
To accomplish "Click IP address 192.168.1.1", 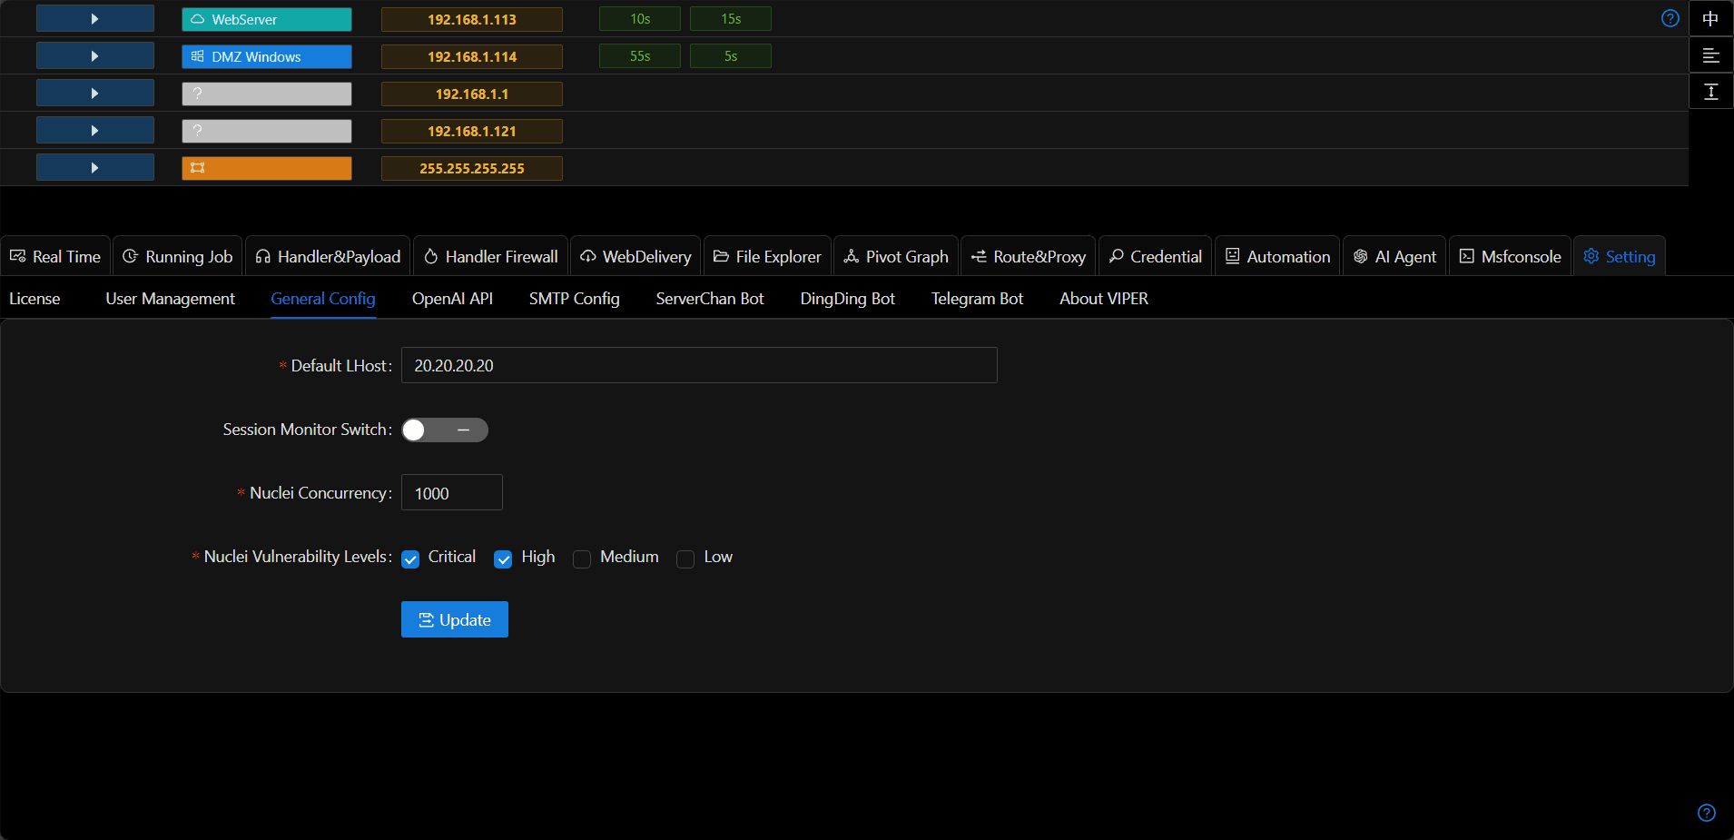I will pos(472,94).
